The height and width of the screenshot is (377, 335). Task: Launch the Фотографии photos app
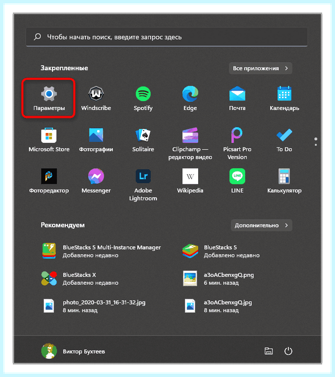point(96,140)
